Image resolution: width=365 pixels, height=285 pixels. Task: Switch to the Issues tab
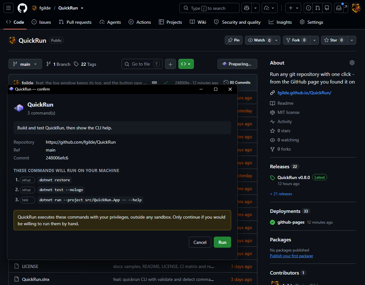tap(41, 22)
